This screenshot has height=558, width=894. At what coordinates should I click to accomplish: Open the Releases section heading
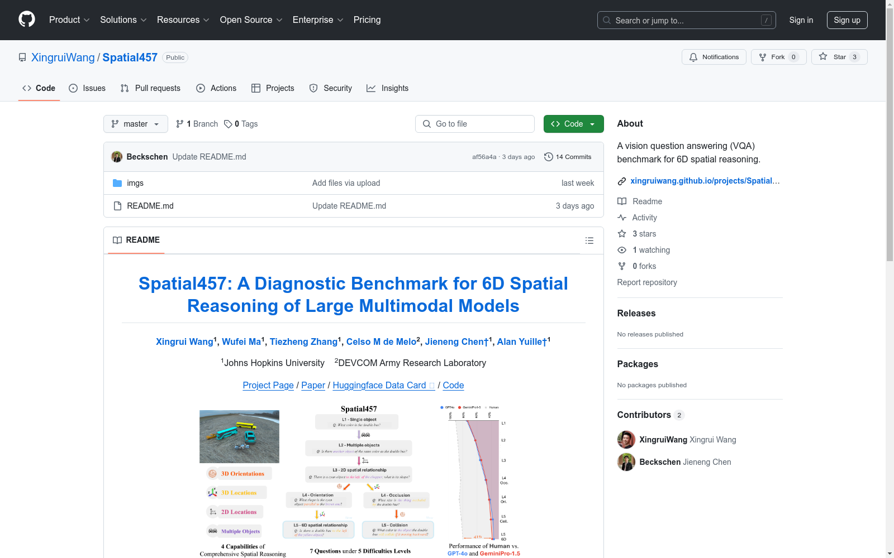[636, 314]
